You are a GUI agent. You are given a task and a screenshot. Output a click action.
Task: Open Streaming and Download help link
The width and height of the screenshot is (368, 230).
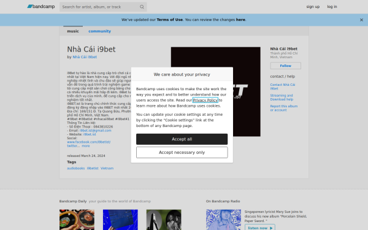(x=282, y=98)
